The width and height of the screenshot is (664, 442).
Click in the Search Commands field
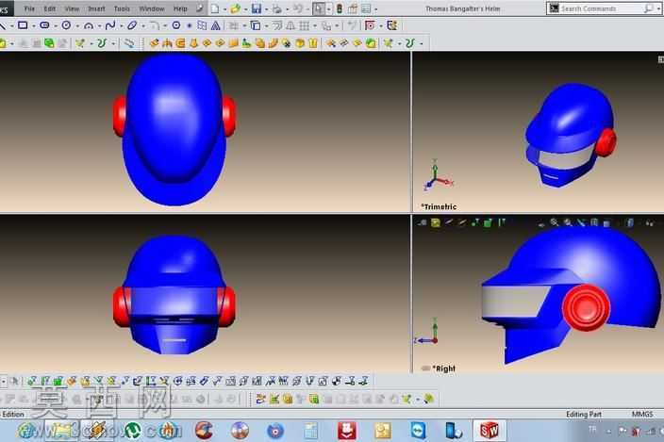tap(602, 8)
